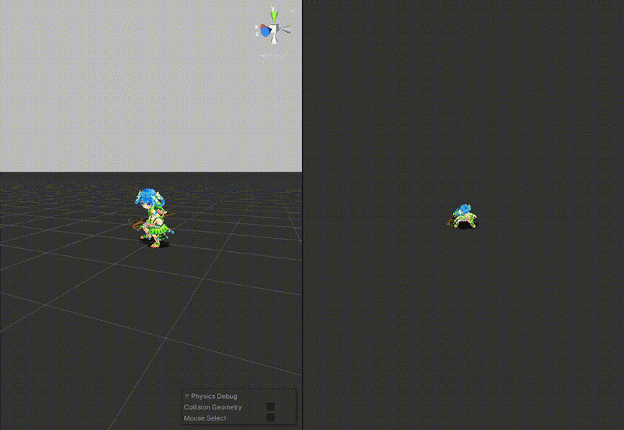Enable the Collision Geometry checkbox

tap(271, 407)
